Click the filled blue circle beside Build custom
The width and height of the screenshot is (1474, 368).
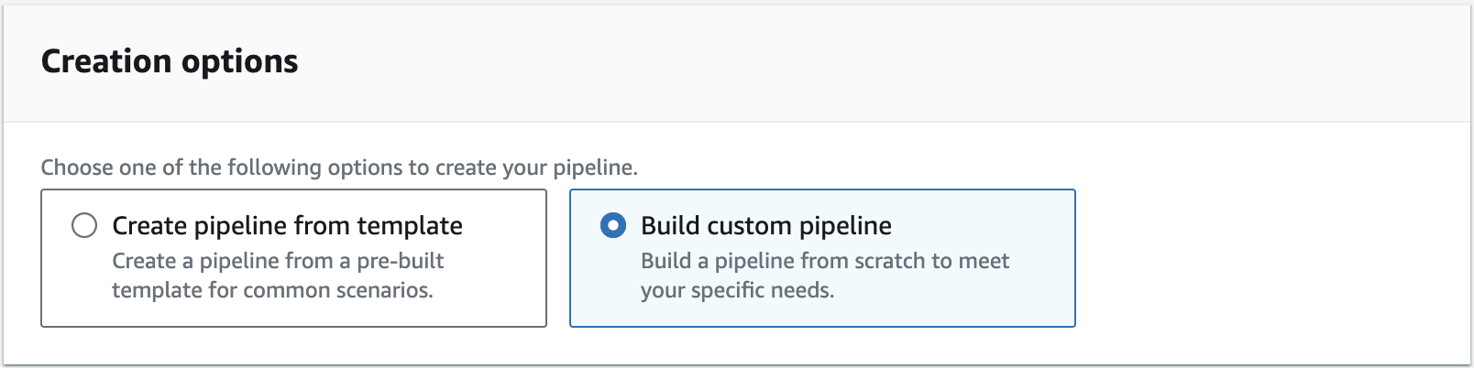[613, 225]
